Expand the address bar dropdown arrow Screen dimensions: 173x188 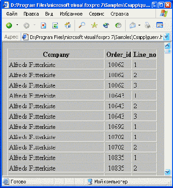pyautogui.click(x=167, y=37)
